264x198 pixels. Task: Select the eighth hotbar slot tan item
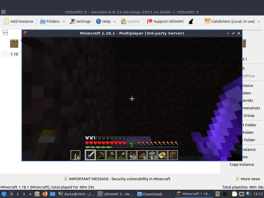point(163,155)
